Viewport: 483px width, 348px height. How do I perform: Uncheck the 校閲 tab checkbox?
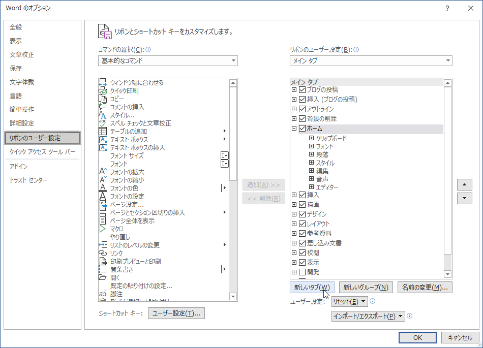tap(302, 252)
